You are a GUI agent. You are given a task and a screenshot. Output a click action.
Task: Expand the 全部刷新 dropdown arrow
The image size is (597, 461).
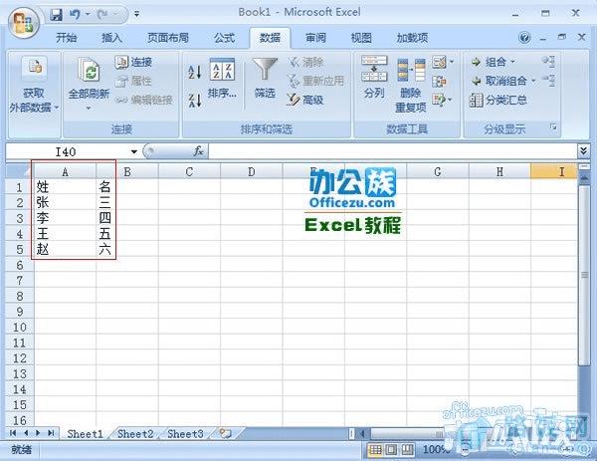(89, 109)
